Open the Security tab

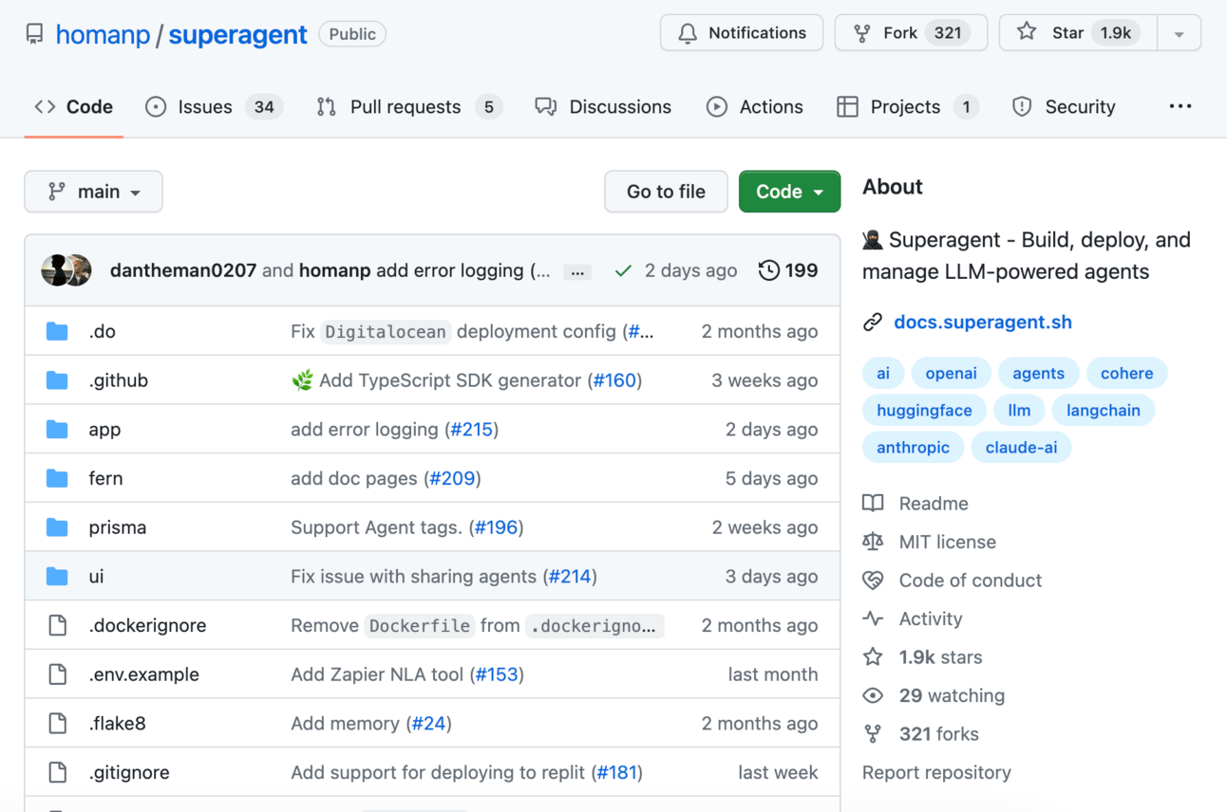click(x=1064, y=107)
